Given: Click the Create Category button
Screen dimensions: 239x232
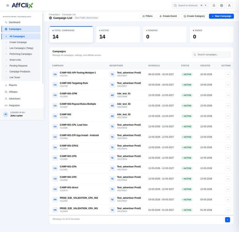Looking at the screenshot, I should pos(194,16).
